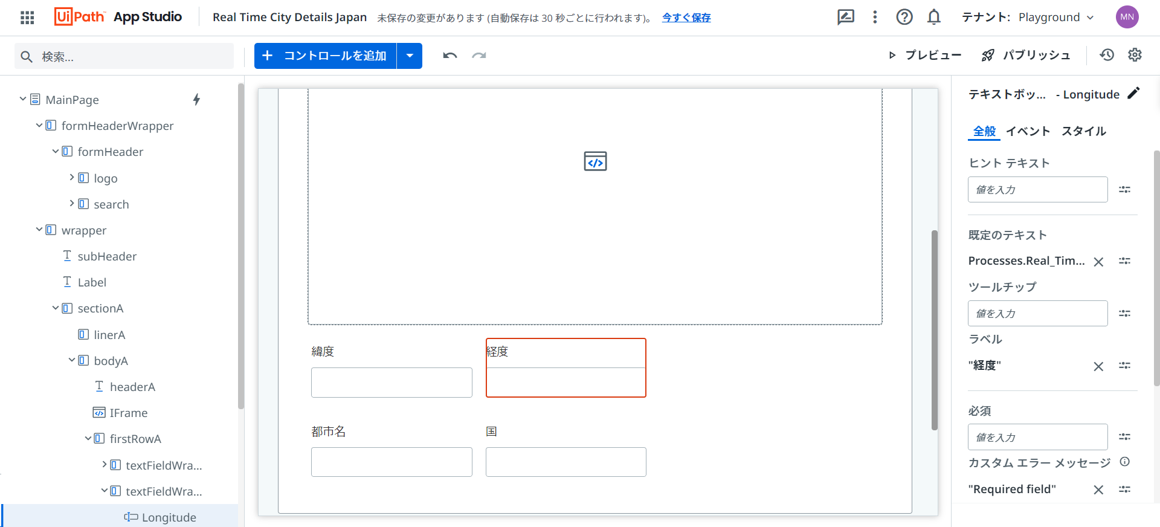
Task: Open app settings gear
Action: (1135, 55)
